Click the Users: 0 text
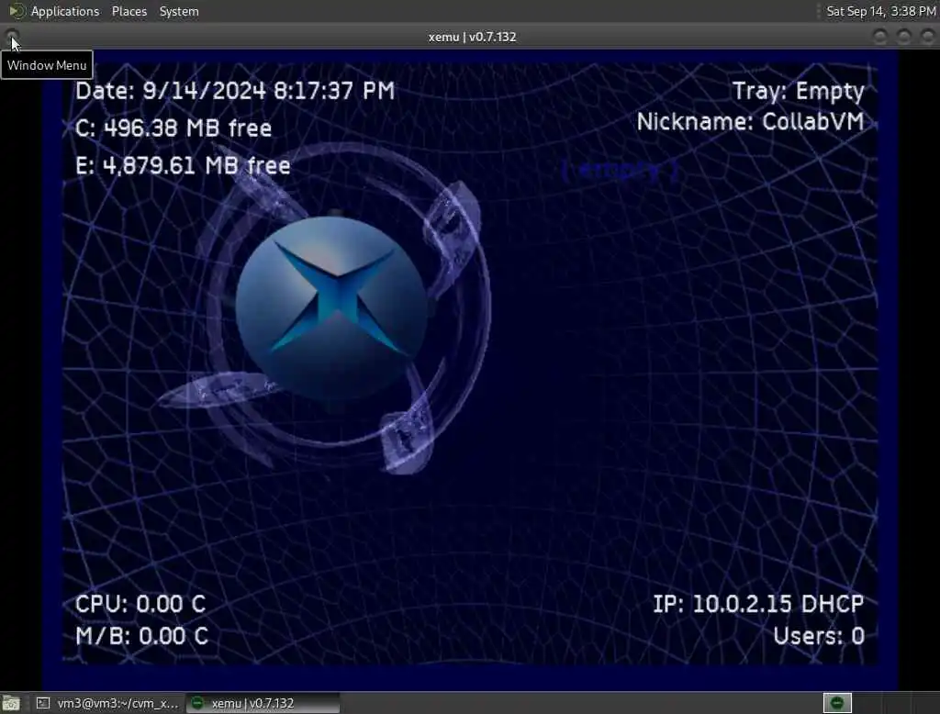 819,636
